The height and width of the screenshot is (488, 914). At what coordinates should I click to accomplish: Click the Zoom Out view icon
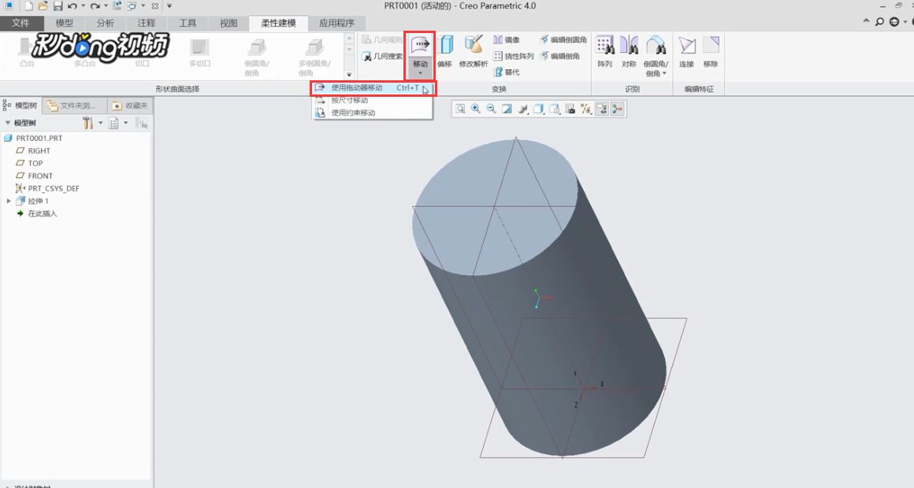pyautogui.click(x=492, y=109)
